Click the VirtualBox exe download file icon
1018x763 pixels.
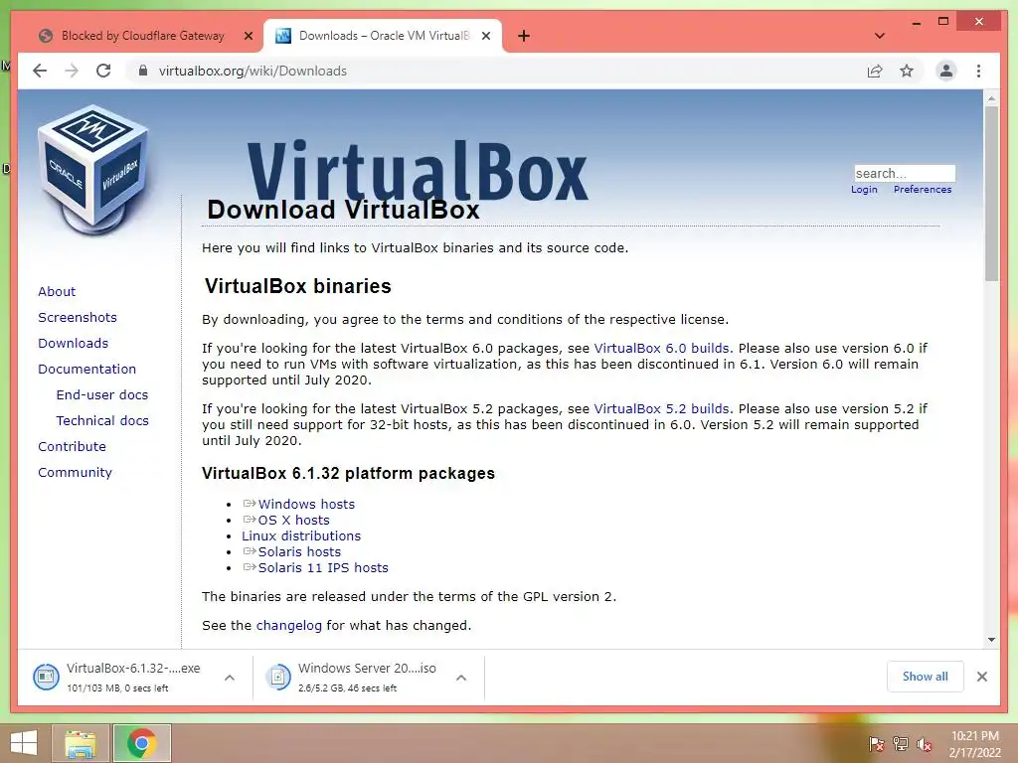pyautogui.click(x=46, y=677)
